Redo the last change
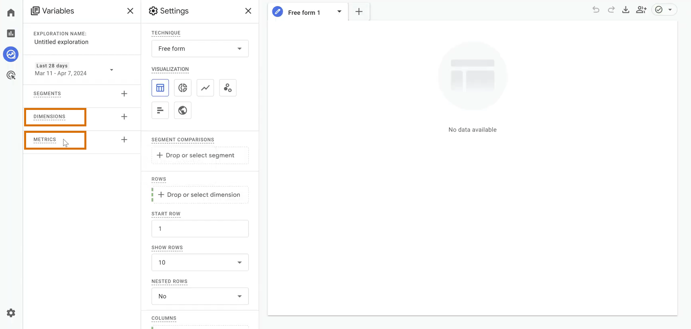 [x=611, y=10]
